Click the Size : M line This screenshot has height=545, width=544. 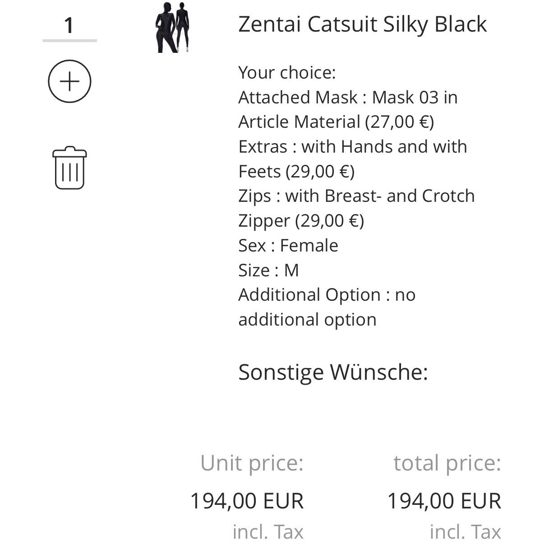tap(268, 270)
